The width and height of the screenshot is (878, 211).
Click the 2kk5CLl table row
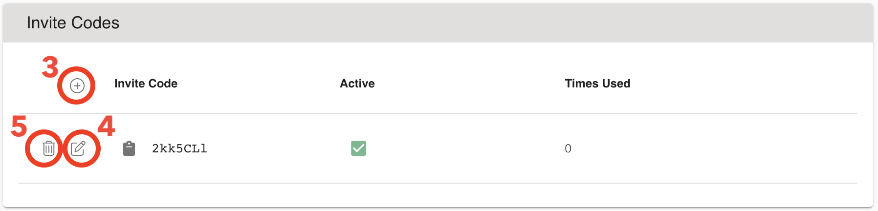[x=438, y=148]
